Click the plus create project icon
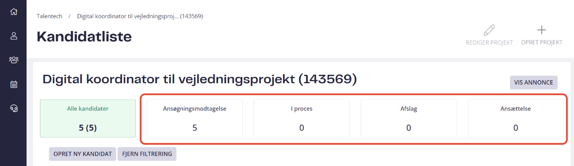 click(542, 30)
